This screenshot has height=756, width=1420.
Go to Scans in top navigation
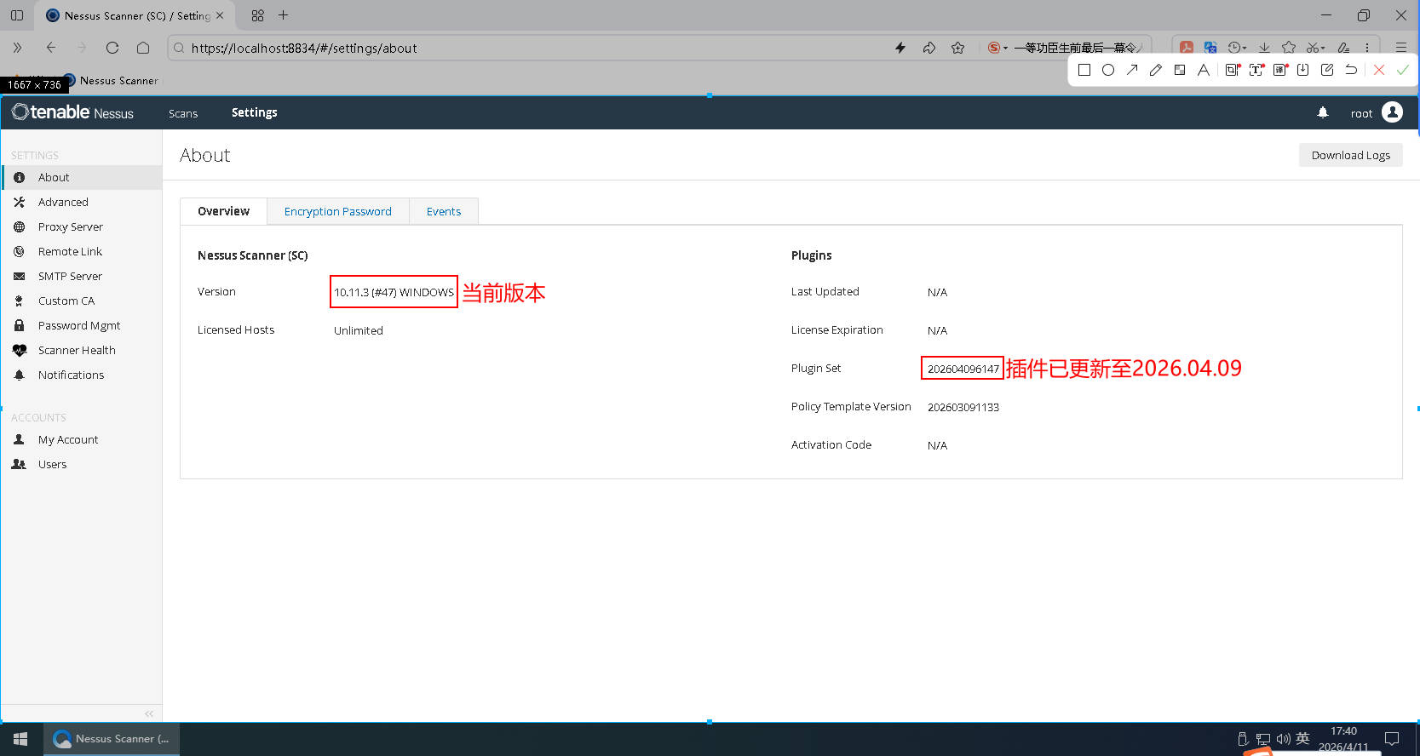coord(182,113)
